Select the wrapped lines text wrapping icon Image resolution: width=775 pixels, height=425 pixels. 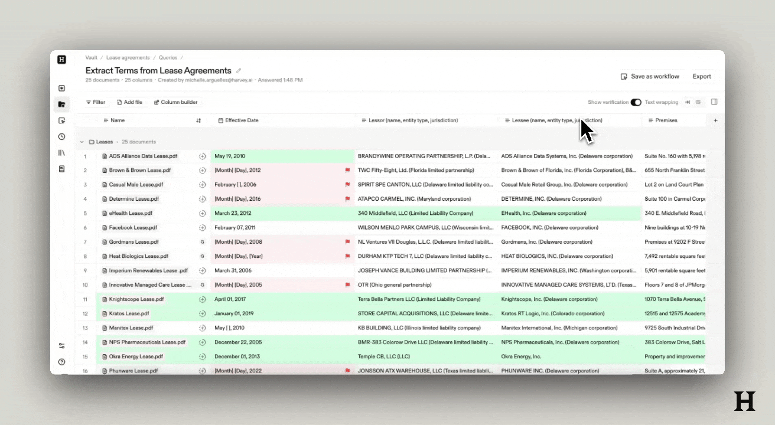tap(698, 102)
